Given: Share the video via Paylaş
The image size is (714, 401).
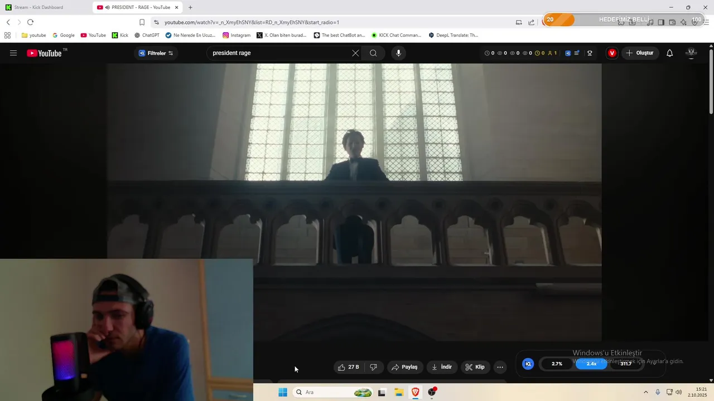Looking at the screenshot, I should (404, 367).
